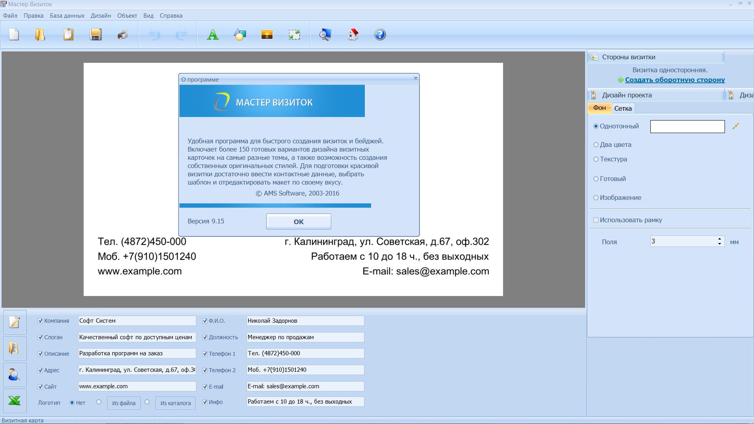Open the Дизайн menu

click(x=101, y=16)
